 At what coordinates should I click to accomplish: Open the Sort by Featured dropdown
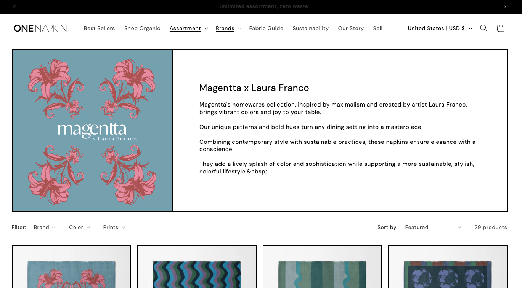(433, 227)
